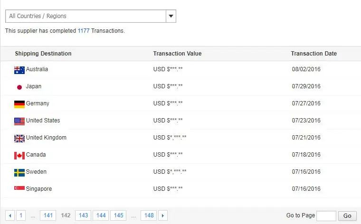Open page 145 of results
This screenshot has width=361, height=224.
[x=118, y=215]
